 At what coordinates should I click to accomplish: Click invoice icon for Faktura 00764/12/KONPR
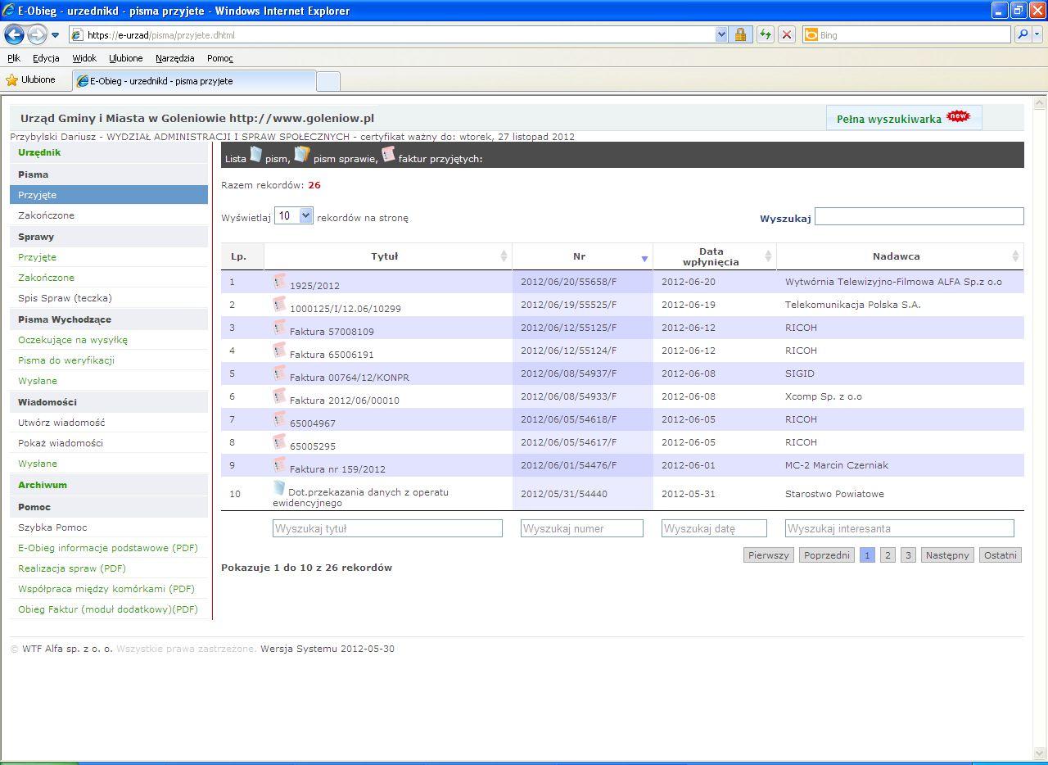279,373
